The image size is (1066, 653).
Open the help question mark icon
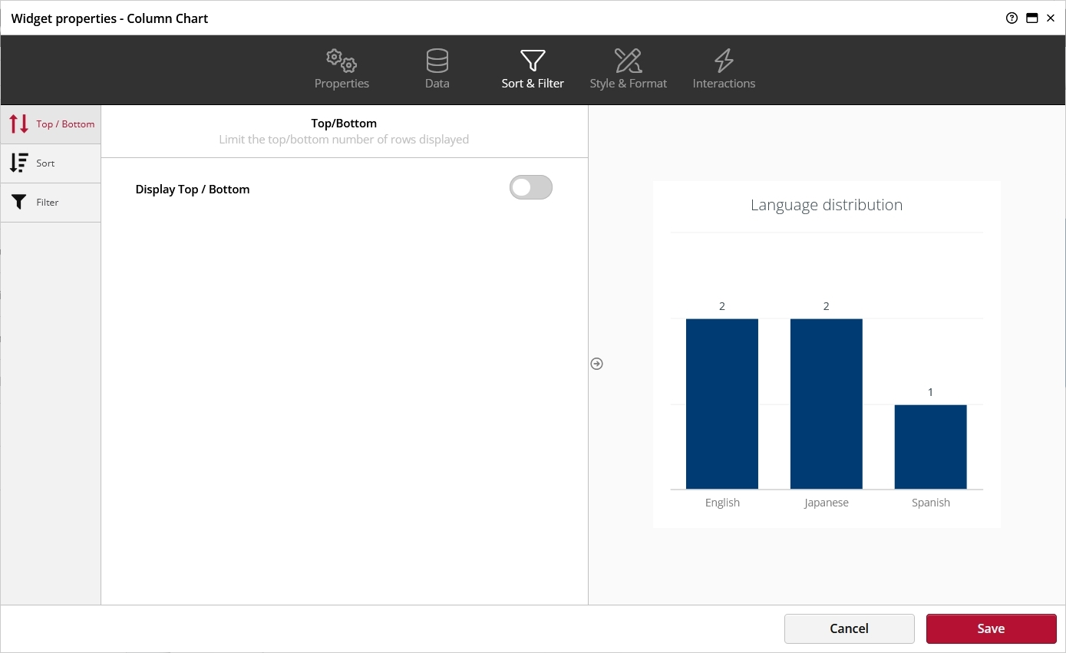1012,18
